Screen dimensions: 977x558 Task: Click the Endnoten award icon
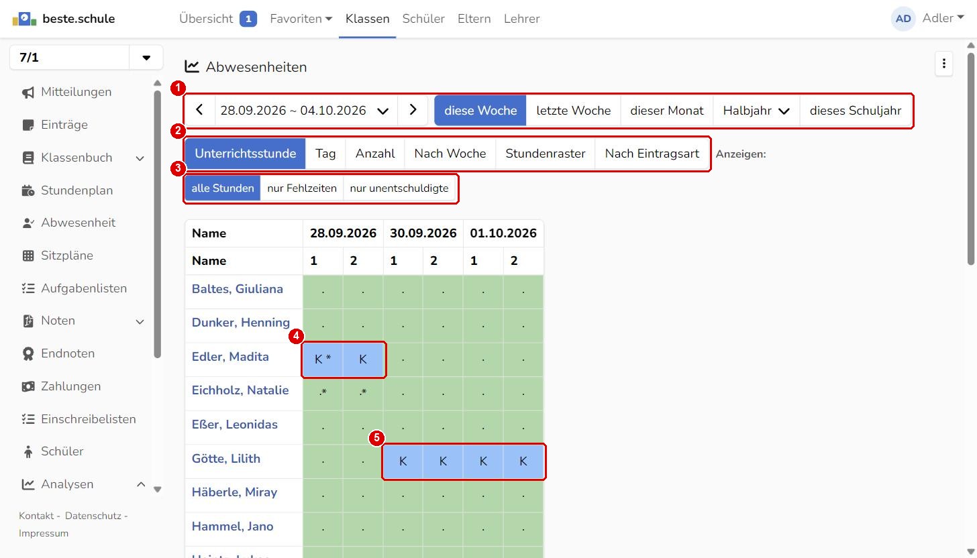coord(28,354)
